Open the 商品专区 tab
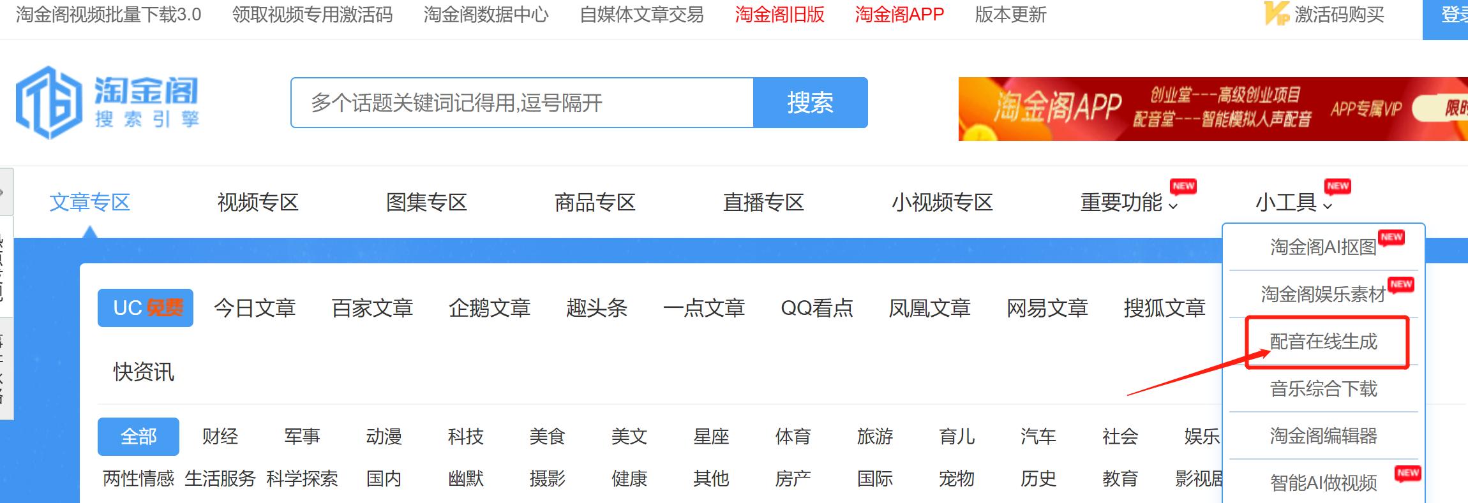The height and width of the screenshot is (503, 1468). [595, 203]
